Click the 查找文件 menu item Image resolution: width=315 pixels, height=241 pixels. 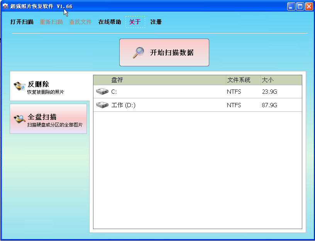(80, 22)
